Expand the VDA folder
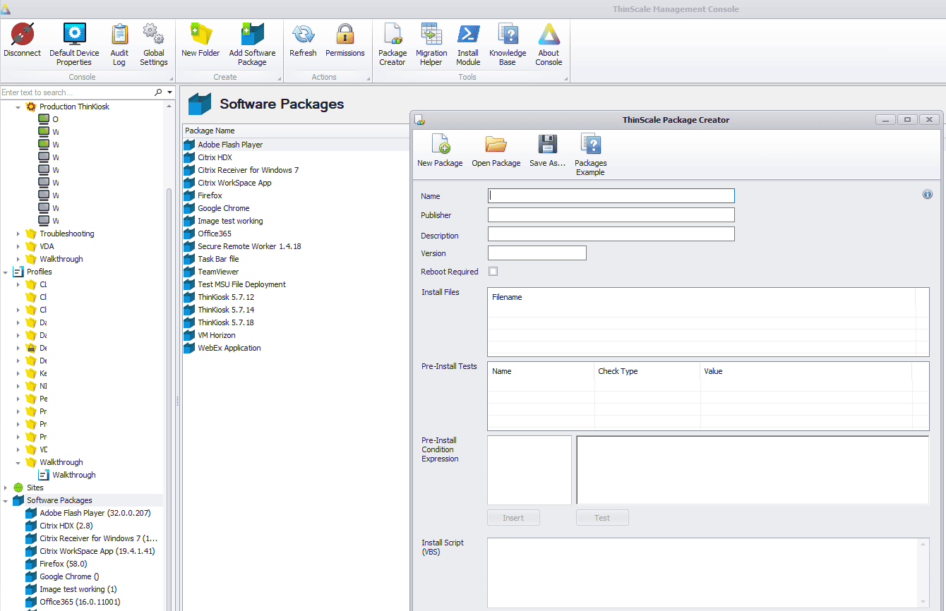The width and height of the screenshot is (946, 611). (18, 246)
